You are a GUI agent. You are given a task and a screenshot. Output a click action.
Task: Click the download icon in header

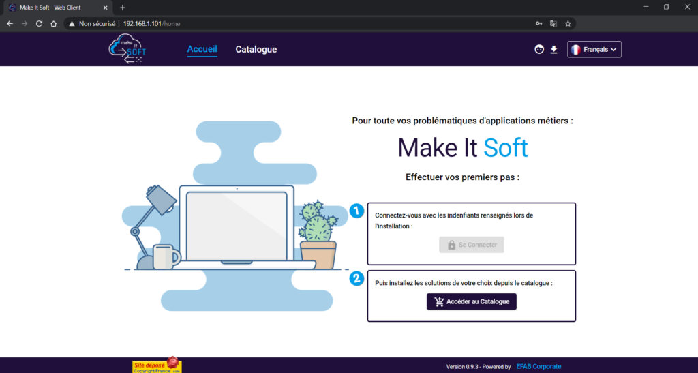coord(553,49)
